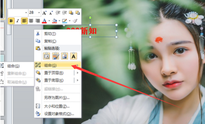Viewport: 205px width, 124px height.
Task: Open shape outline dropdown arrow
Action: [69, 21]
